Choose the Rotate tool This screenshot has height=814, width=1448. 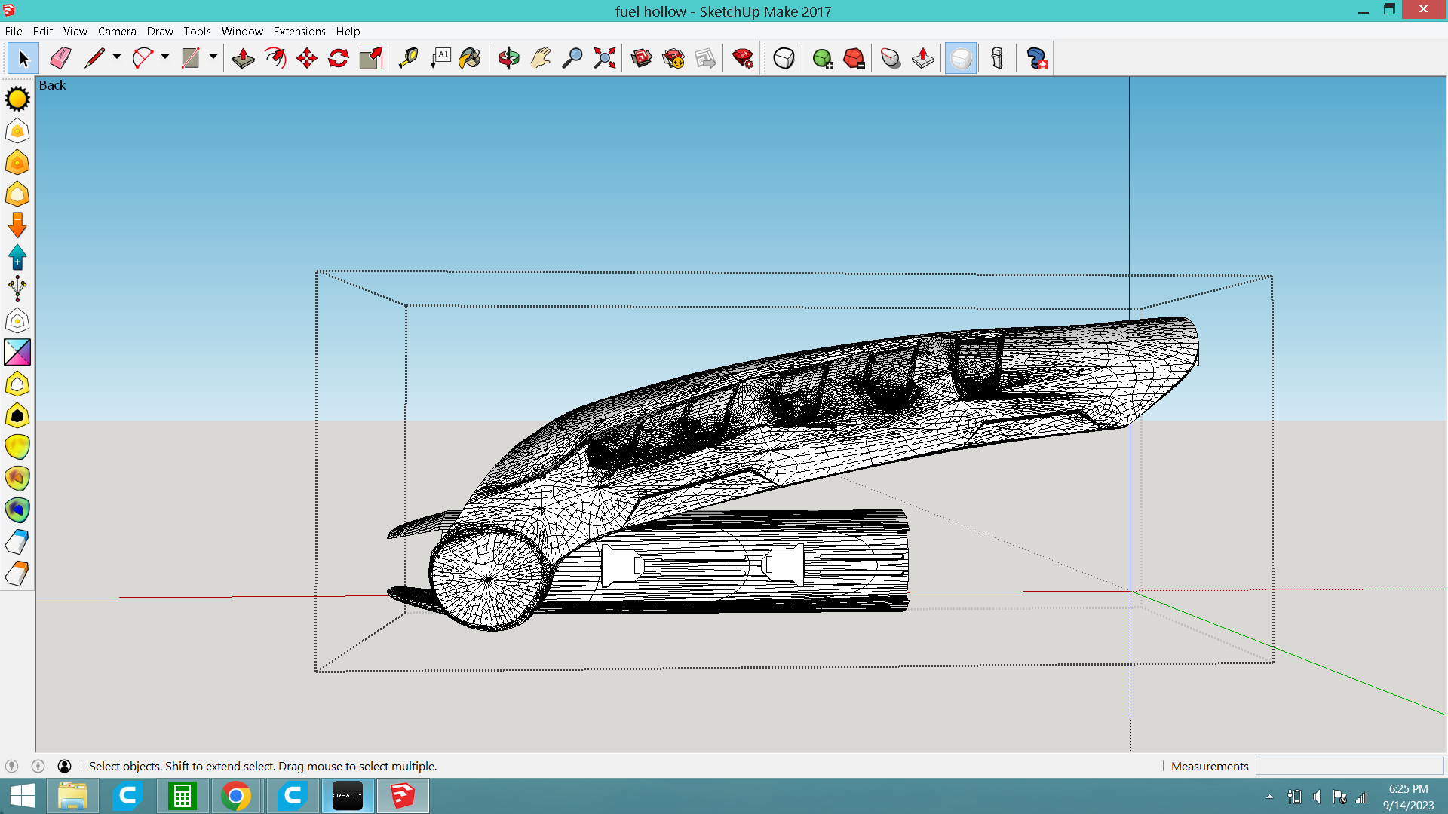[339, 58]
